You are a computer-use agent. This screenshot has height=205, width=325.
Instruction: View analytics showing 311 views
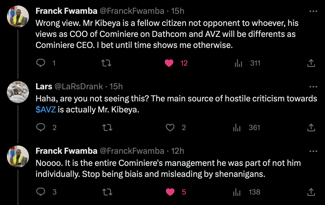(238, 63)
